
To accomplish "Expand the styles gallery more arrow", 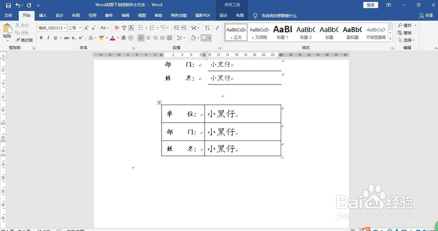I will tap(390, 39).
